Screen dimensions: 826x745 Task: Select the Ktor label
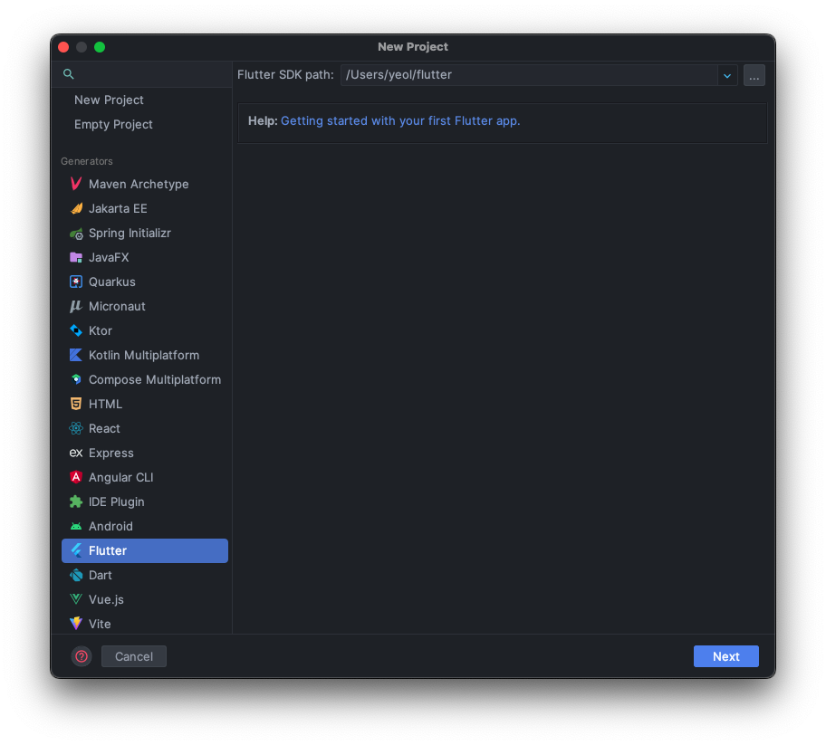(101, 330)
